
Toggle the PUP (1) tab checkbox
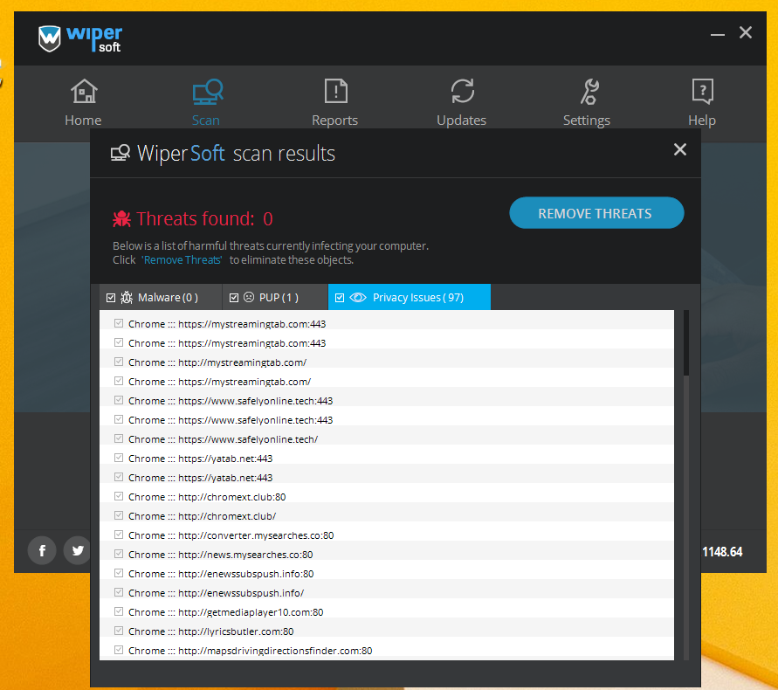(x=234, y=298)
